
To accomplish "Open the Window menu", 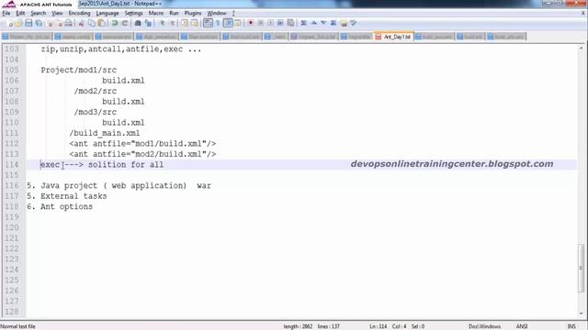I will [x=217, y=13].
